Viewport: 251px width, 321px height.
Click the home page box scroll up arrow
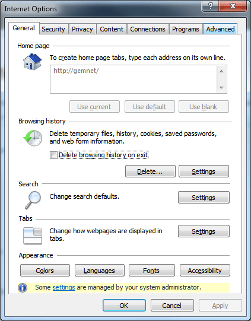tap(221, 71)
